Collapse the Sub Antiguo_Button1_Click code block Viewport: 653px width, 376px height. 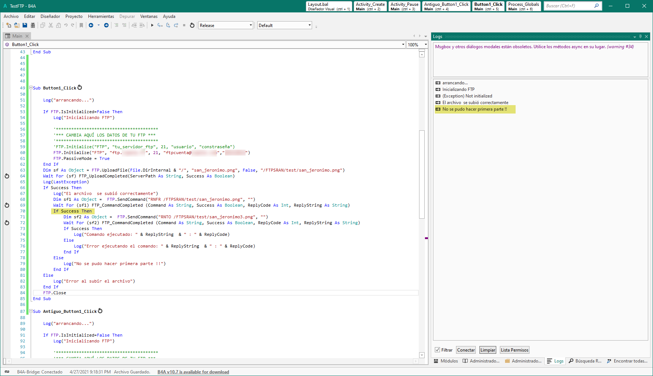[x=31, y=311]
